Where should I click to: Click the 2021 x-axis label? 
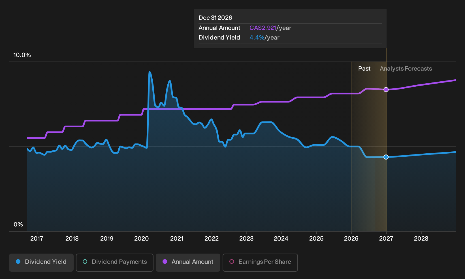pyautogui.click(x=177, y=239)
